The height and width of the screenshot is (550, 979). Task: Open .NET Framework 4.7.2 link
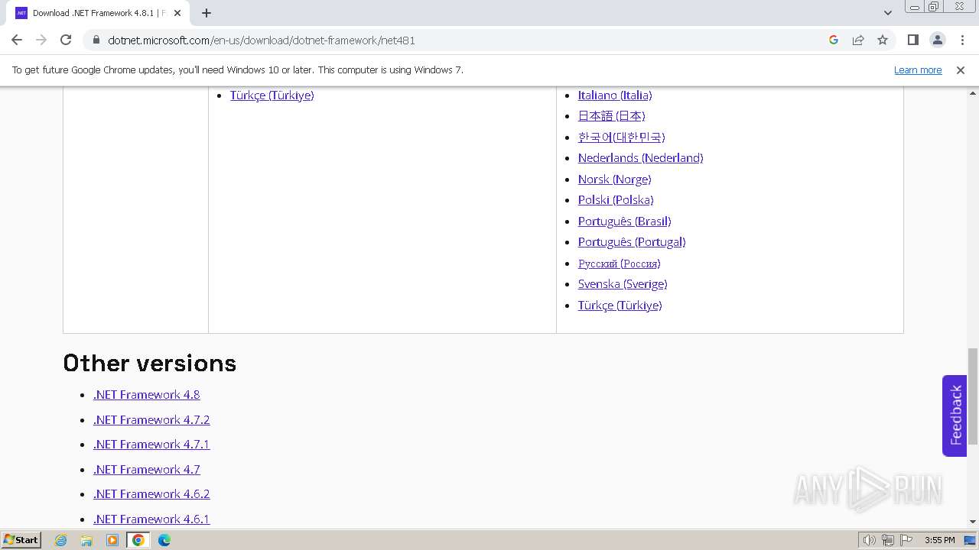click(x=151, y=419)
